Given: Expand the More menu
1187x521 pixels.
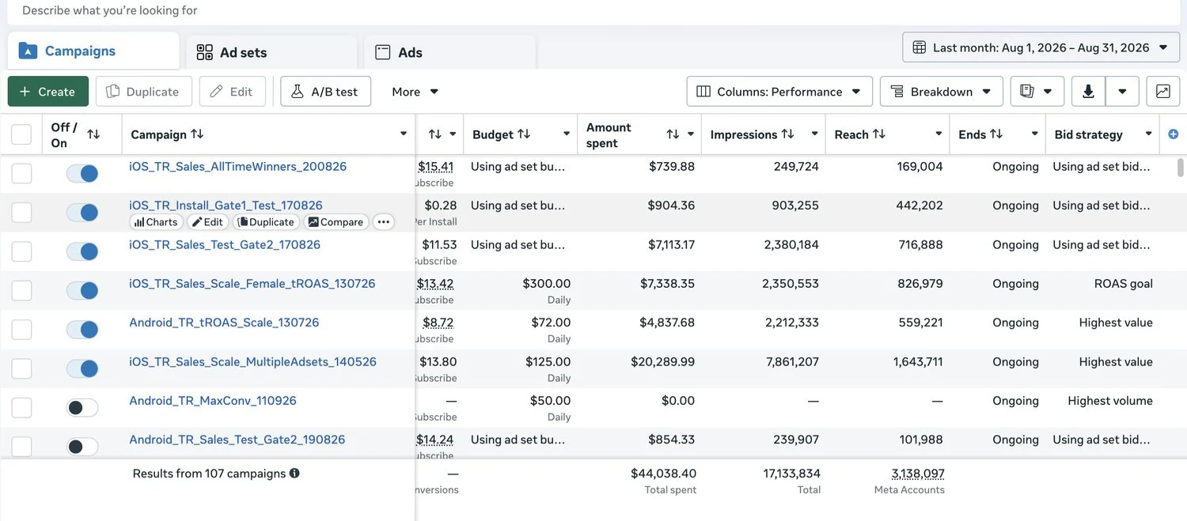Looking at the screenshot, I should point(415,92).
